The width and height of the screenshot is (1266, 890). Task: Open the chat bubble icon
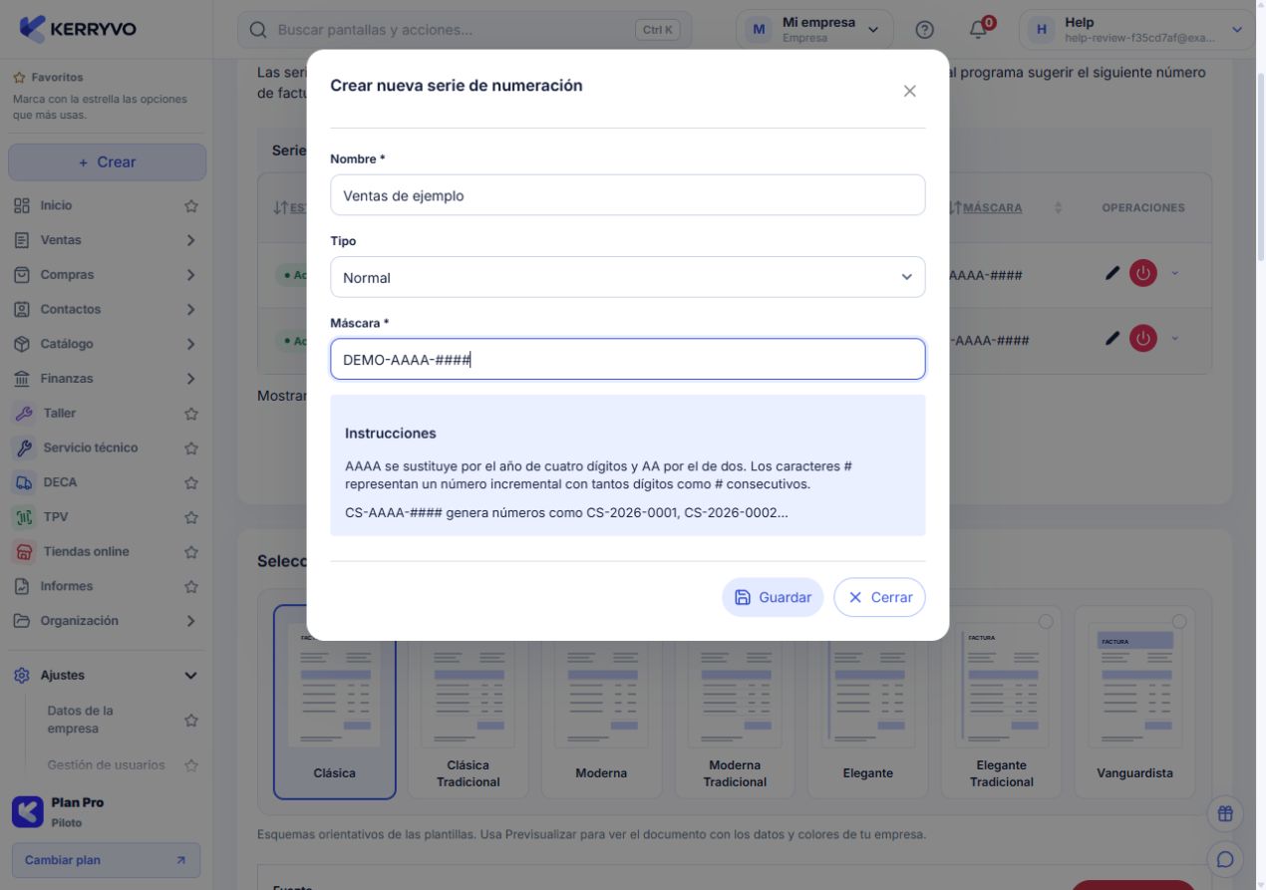1225,859
